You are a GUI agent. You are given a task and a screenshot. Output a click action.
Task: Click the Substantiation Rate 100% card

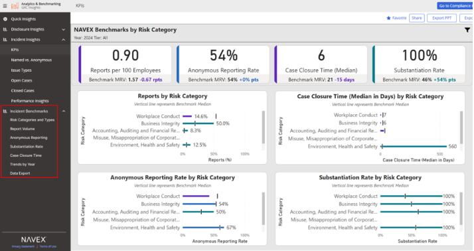419,64
